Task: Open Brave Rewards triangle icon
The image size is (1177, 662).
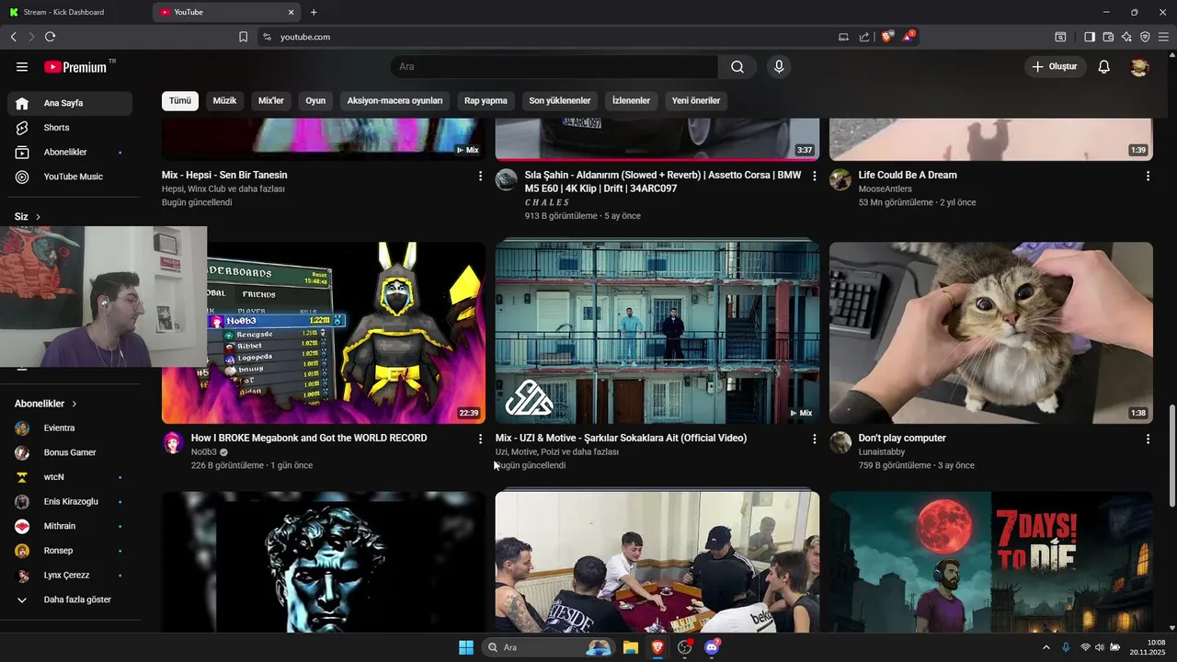Action: 908,37
